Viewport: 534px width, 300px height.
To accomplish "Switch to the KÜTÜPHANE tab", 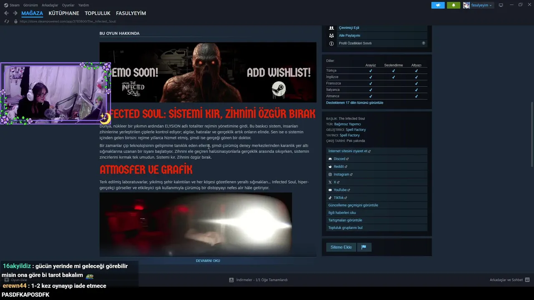I will pyautogui.click(x=64, y=13).
